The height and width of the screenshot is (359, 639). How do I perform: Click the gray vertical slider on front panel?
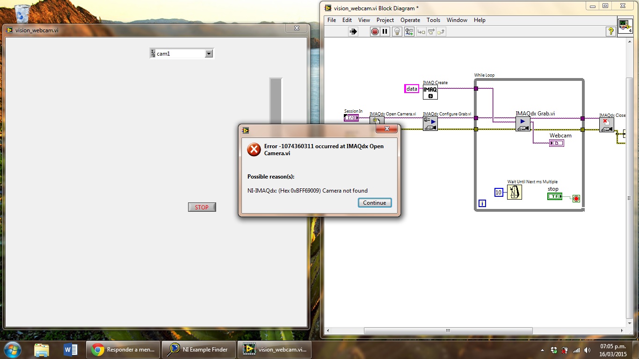point(276,102)
